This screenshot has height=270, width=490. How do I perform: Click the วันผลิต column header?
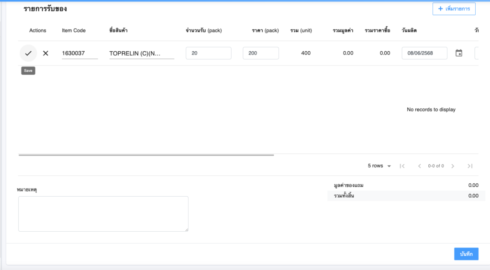click(411, 31)
